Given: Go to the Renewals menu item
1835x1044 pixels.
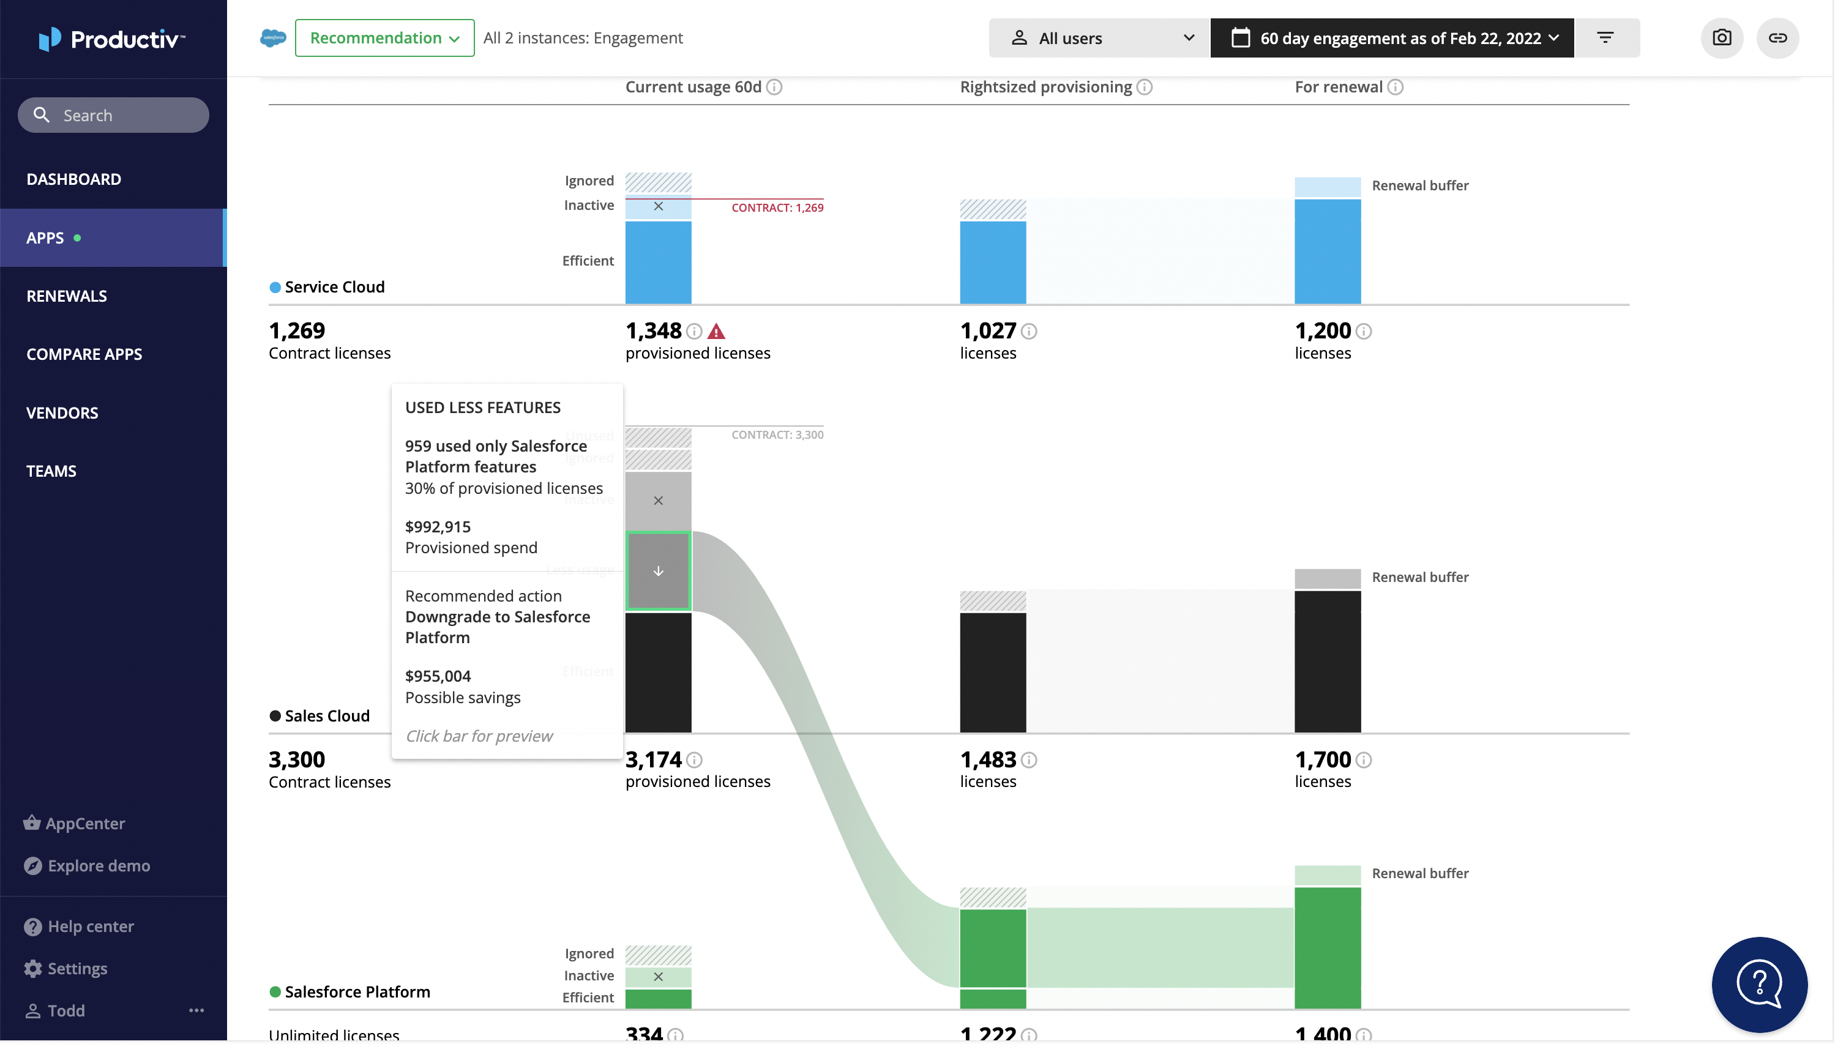Looking at the screenshot, I should 67,296.
